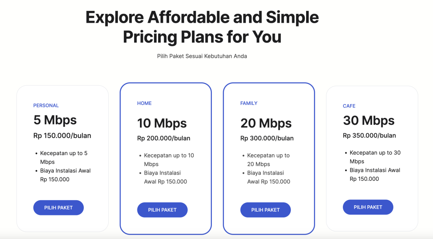Screen dimensions: 433x239
Task: Click the Rp 350.000/bulan price
Action: coord(369,136)
